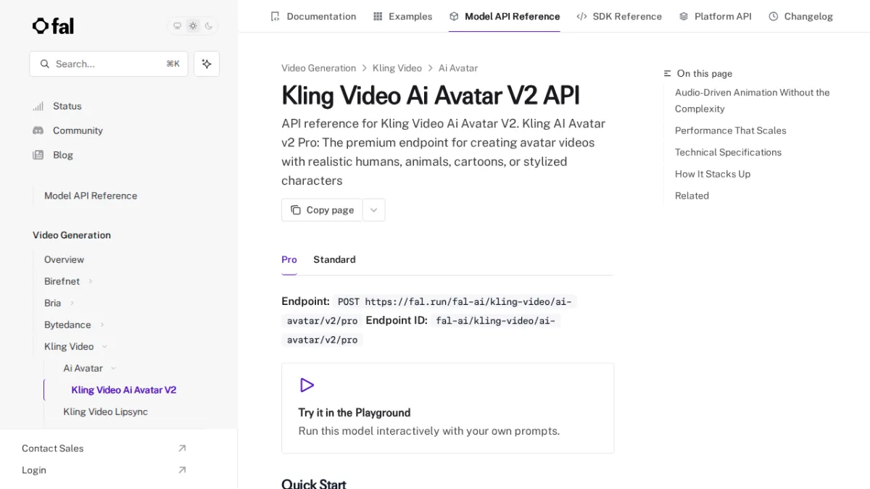This screenshot has width=870, height=489.
Task: Open the Examples tab
Action: pyautogui.click(x=402, y=16)
